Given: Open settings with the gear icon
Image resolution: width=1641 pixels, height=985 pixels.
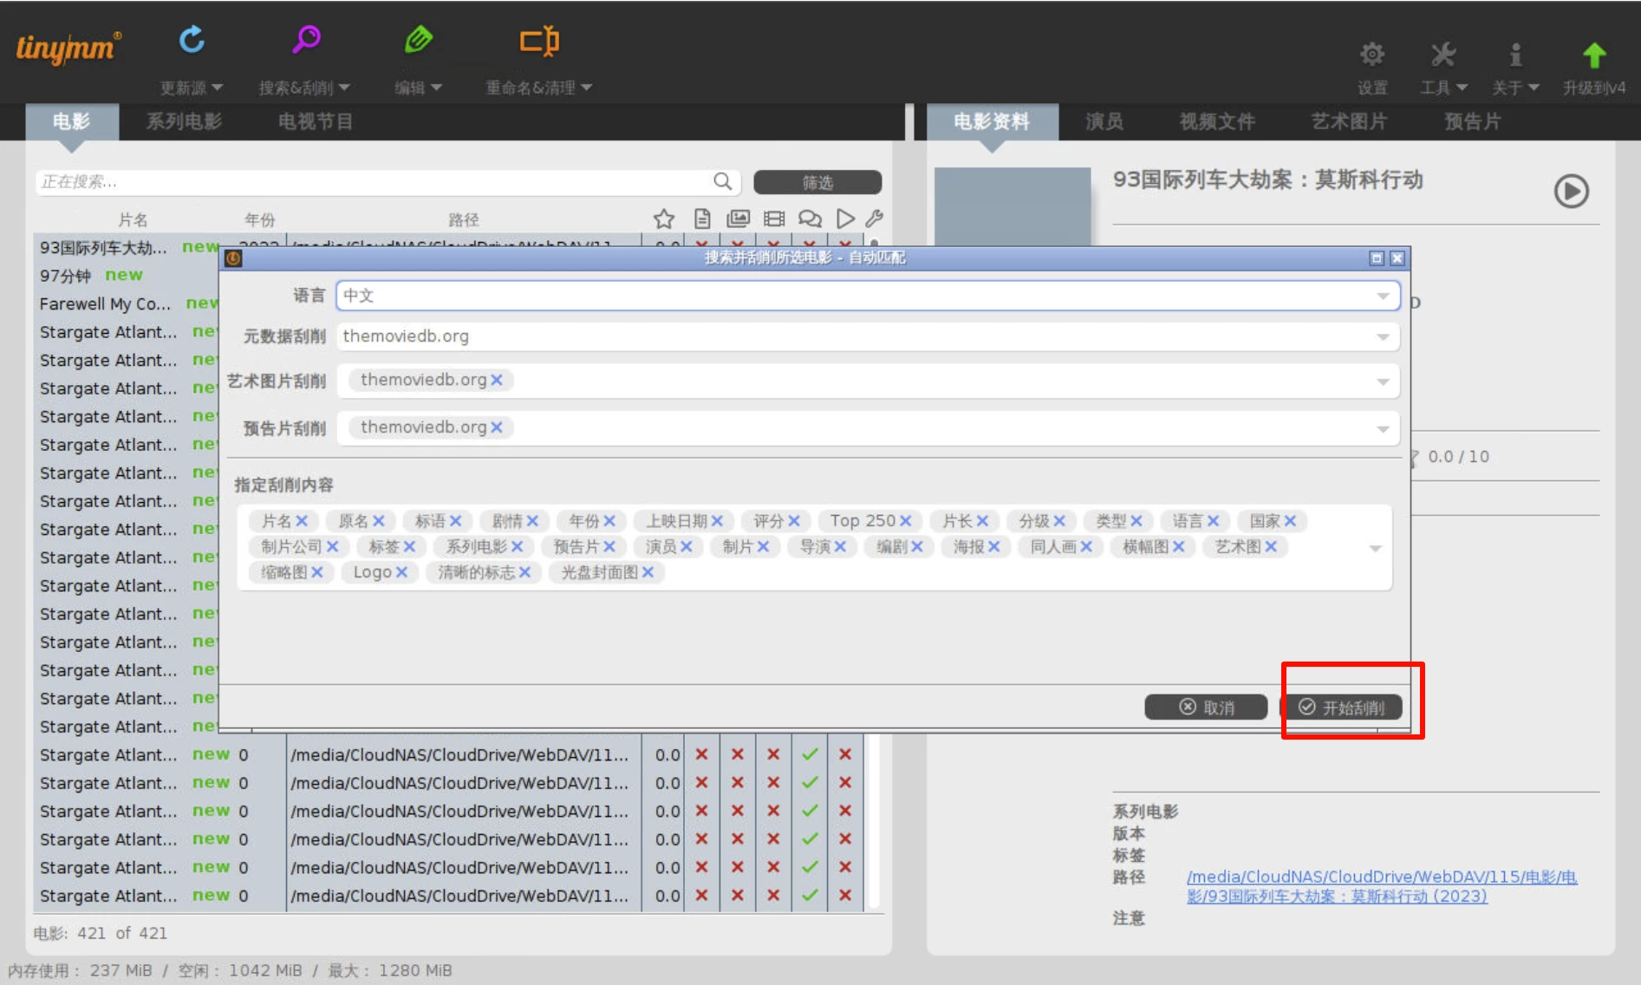Looking at the screenshot, I should (1371, 55).
